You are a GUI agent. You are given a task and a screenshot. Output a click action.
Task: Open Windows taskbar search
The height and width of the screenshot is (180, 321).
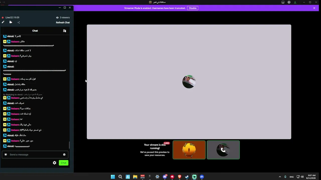[120, 177]
